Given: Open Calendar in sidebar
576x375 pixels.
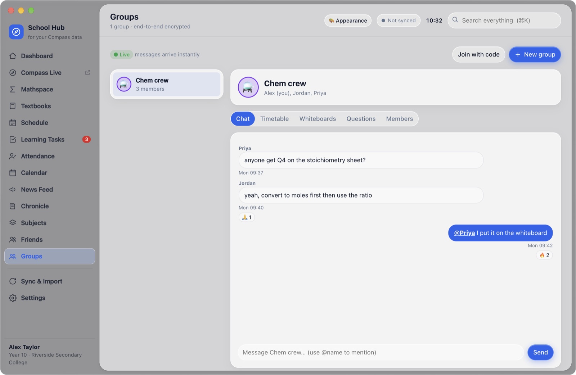Looking at the screenshot, I should click(50, 173).
